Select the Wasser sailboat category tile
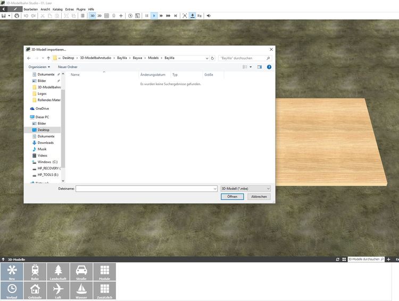399x301 pixels. (x=81, y=290)
